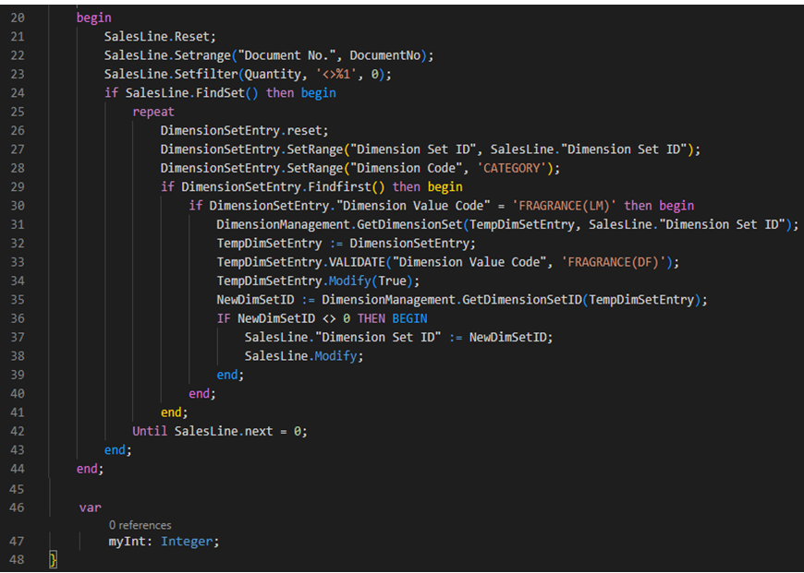Viewport: 804px width, 573px height.
Task: Click line number 30 in gutter
Action: pyautogui.click(x=17, y=206)
